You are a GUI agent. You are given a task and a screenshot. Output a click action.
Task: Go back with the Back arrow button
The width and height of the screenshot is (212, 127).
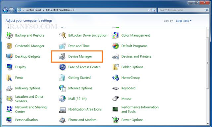pyautogui.click(x=5, y=10)
